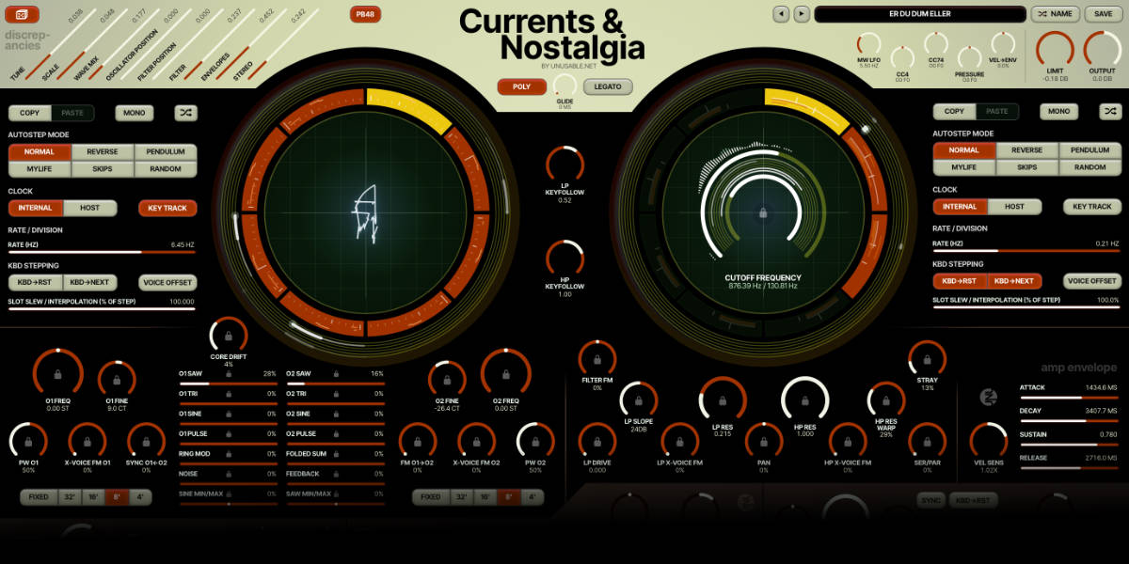Select MYLIFE autostep mode on oscillator side
The width and height of the screenshot is (1129, 564).
(40, 169)
